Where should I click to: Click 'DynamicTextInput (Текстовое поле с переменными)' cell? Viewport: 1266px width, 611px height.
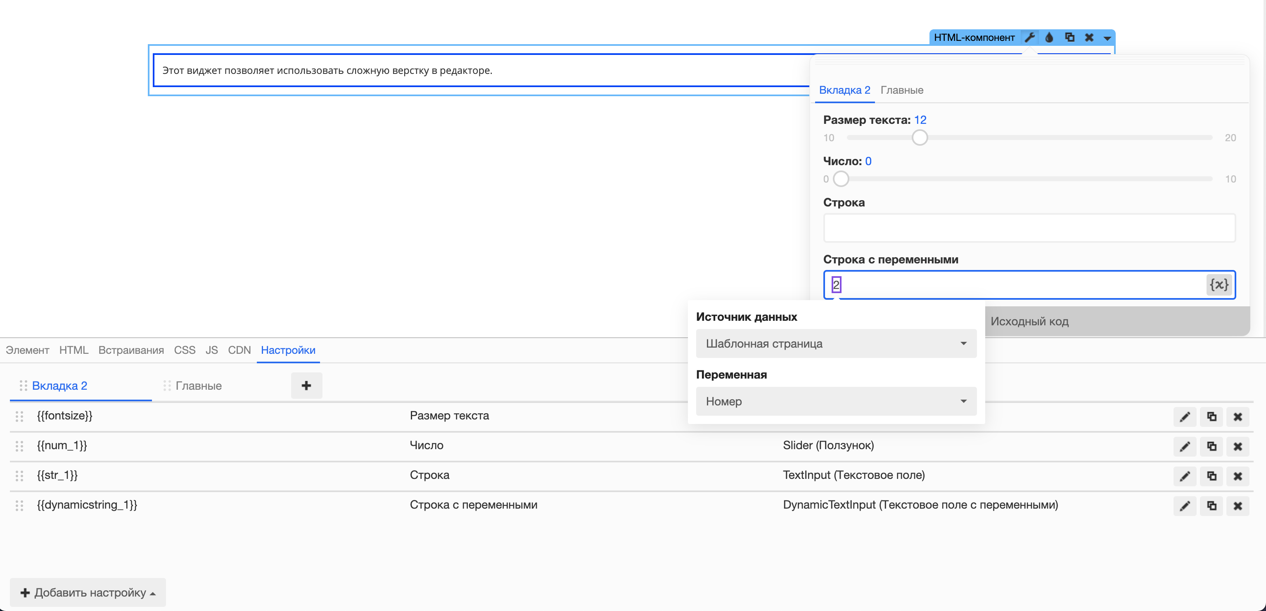point(920,504)
